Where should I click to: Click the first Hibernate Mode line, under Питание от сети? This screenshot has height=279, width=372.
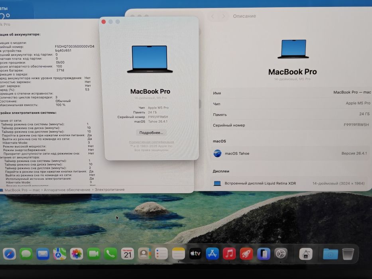tap(46, 143)
